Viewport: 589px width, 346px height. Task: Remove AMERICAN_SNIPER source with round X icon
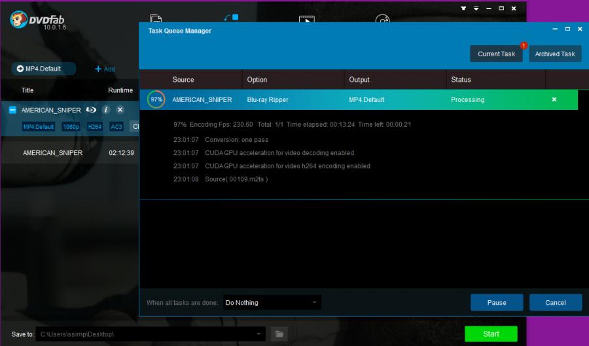pyautogui.click(x=120, y=110)
